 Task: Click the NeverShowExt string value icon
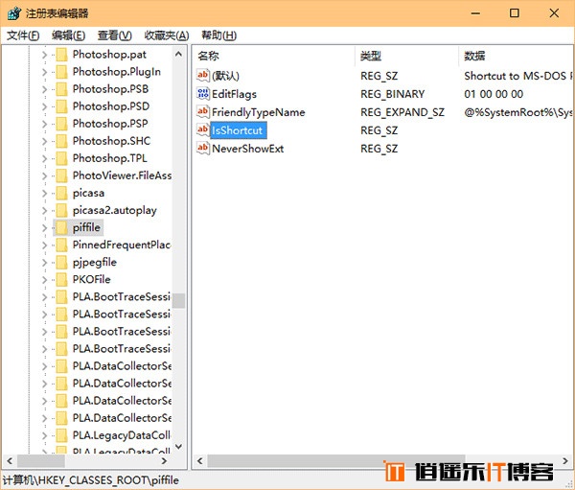coord(203,148)
